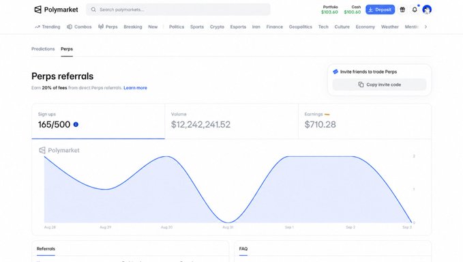Open the notifications bell
This screenshot has height=262, width=463.
(x=415, y=10)
